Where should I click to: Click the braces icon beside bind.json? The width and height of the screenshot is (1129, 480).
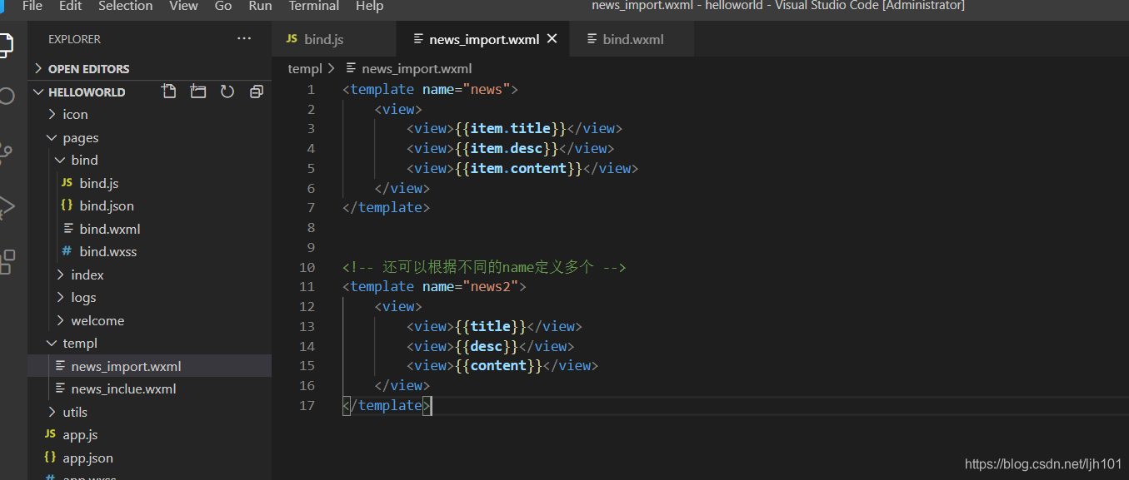pos(67,205)
